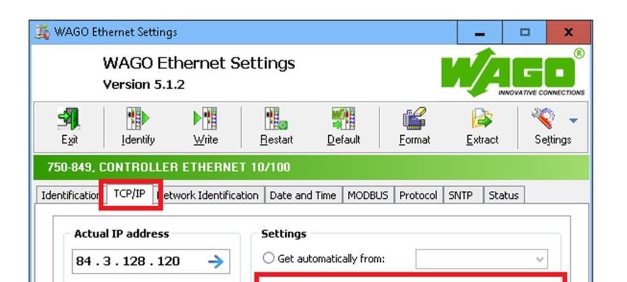Screen dimensions: 627x282
Task: Click the blue arrow beside actual IP address
Action: click(x=216, y=262)
